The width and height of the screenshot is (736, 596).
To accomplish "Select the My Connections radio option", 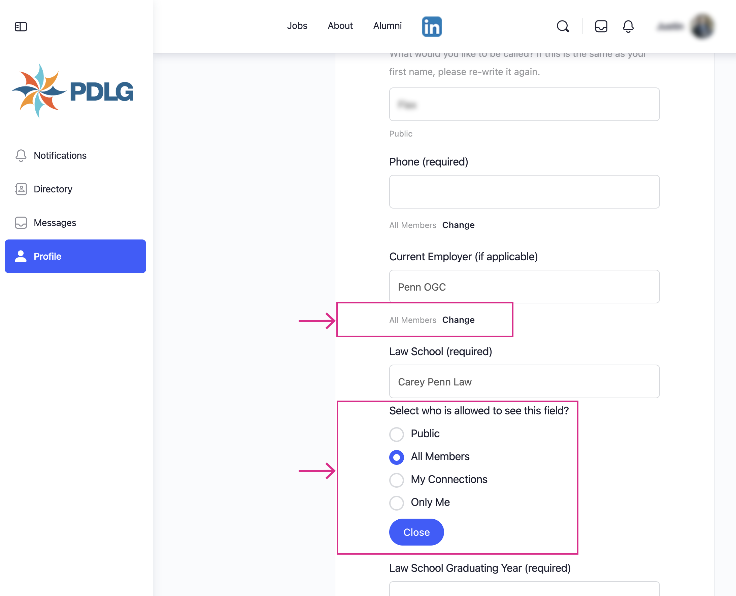I will [x=396, y=480].
